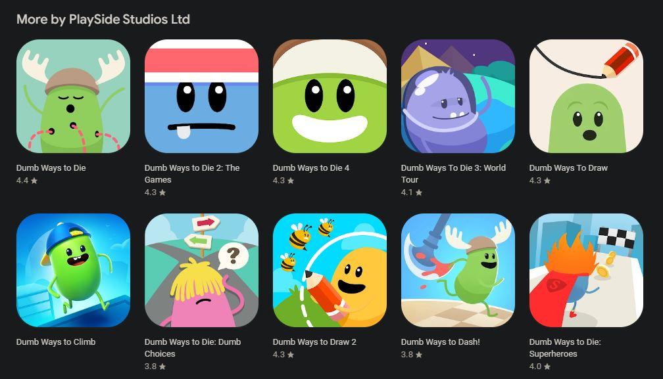
Task: Click the Dumb Ways To Draw pencil icon
Action: [586, 96]
